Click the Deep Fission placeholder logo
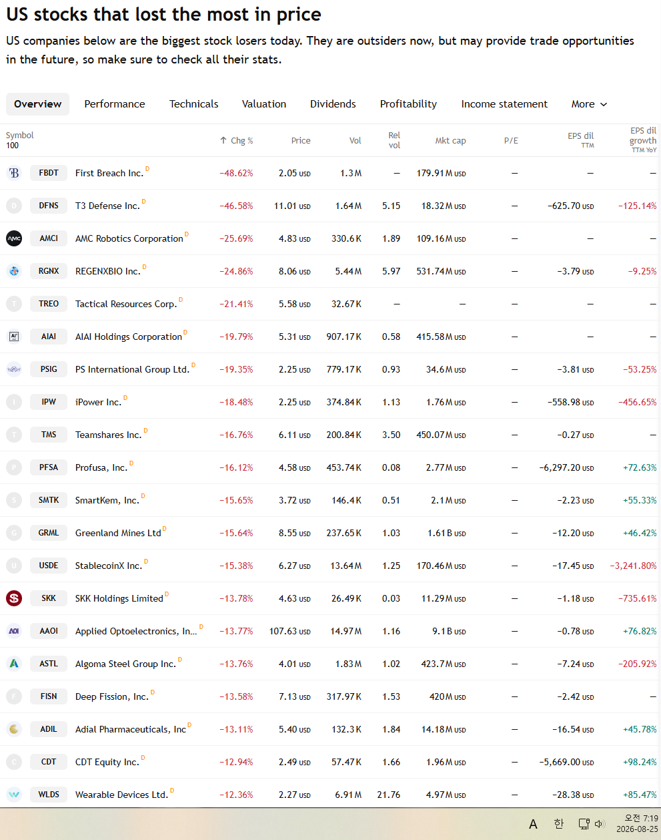 tap(14, 696)
